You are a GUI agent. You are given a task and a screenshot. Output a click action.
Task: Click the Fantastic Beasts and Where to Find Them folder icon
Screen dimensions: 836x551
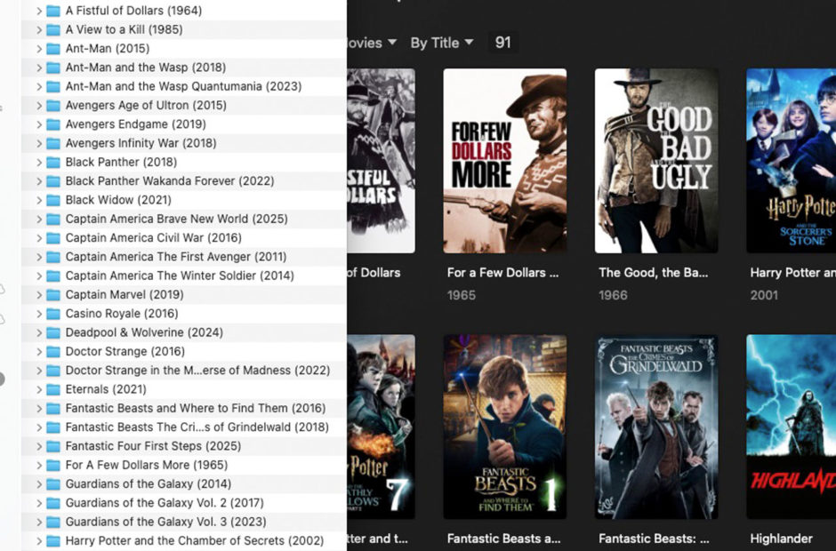(x=53, y=408)
